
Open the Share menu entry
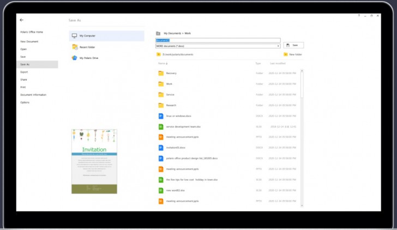tap(23, 80)
